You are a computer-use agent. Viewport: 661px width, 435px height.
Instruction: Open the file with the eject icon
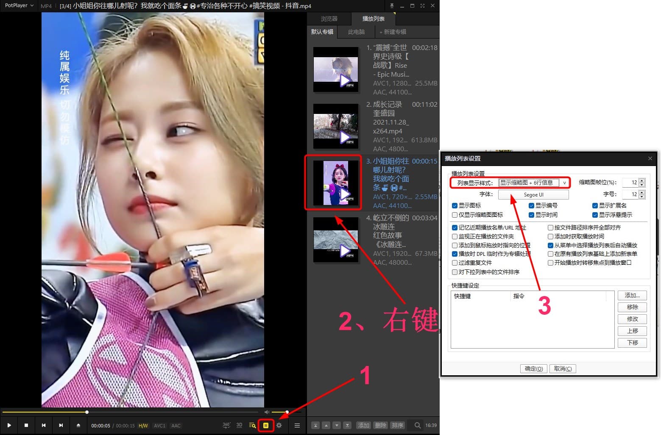[x=78, y=425]
